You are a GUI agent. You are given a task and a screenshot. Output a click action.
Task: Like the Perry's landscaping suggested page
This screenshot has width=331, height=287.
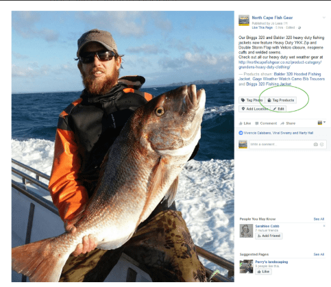263,271
